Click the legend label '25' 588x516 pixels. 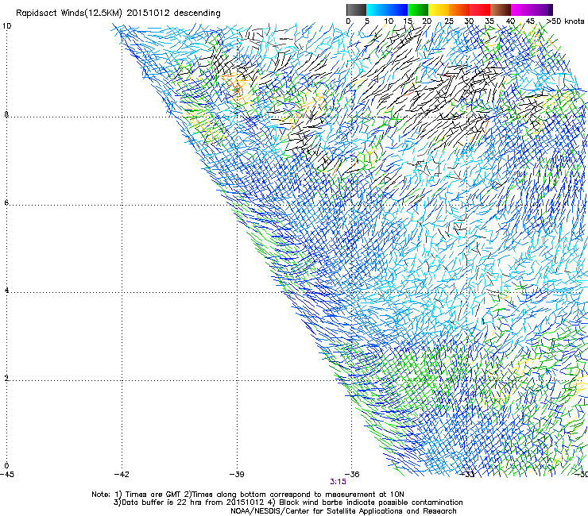tap(448, 21)
